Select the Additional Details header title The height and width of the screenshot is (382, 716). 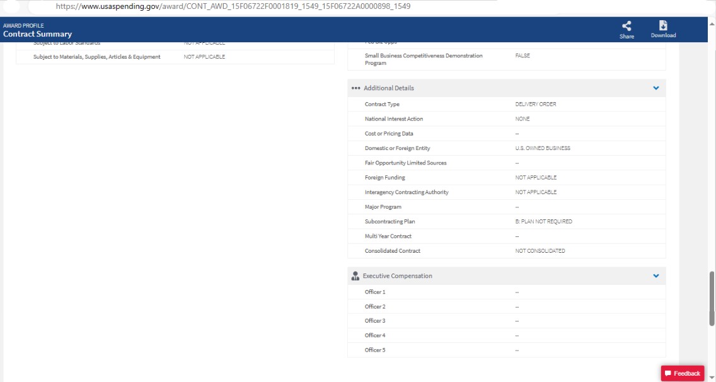pos(389,88)
